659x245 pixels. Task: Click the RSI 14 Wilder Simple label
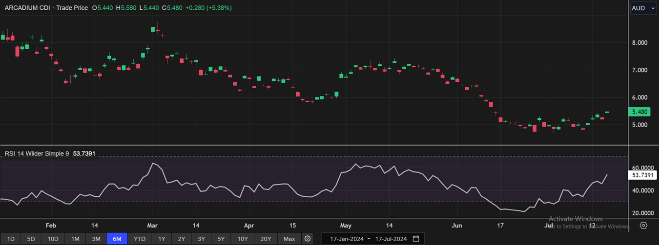point(37,153)
